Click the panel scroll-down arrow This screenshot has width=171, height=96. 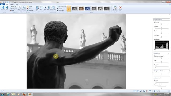click(x=162, y=88)
